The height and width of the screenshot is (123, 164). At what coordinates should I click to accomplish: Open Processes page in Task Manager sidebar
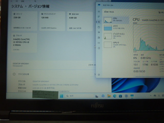pos(99,17)
